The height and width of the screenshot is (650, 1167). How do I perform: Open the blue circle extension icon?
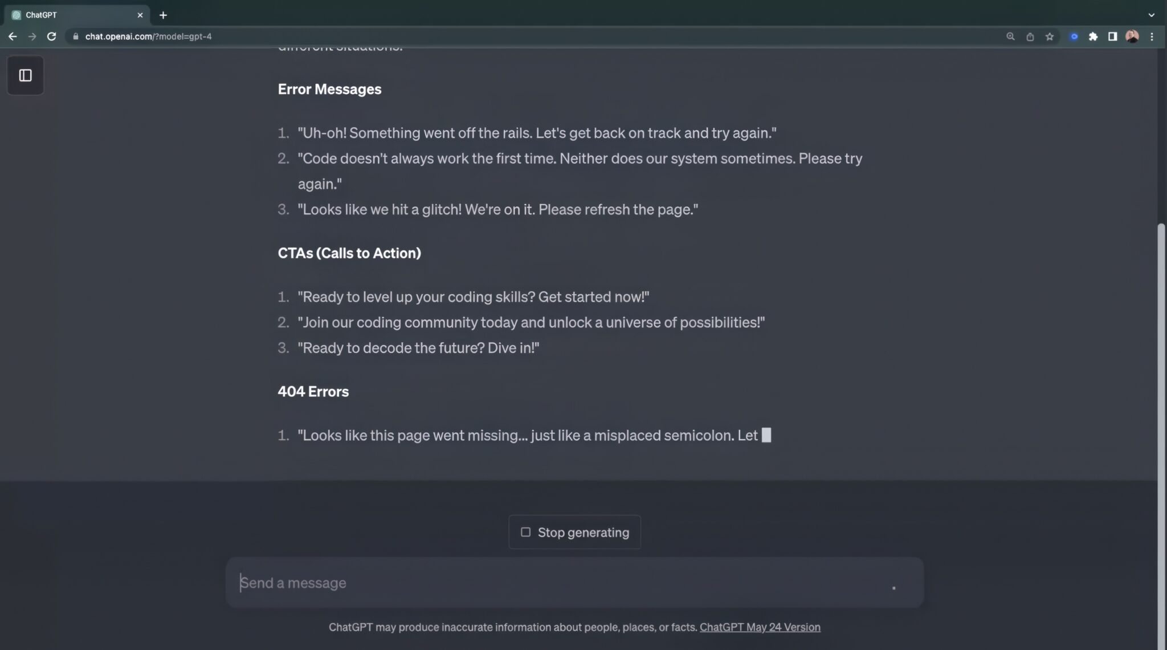tap(1074, 36)
